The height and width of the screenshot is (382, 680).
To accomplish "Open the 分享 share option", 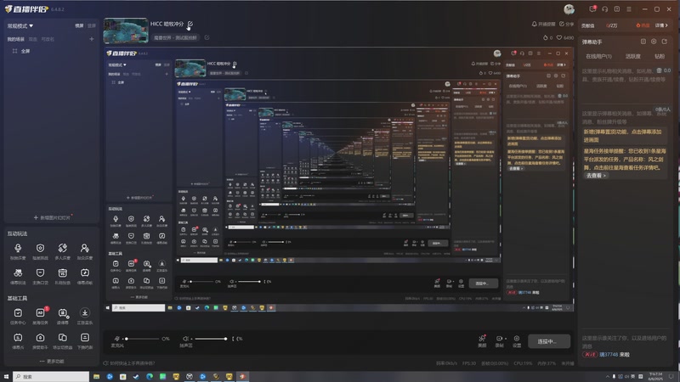I will 566,25.
